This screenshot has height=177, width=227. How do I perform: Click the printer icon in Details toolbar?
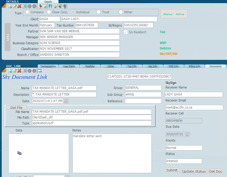pyautogui.click(x=54, y=6)
